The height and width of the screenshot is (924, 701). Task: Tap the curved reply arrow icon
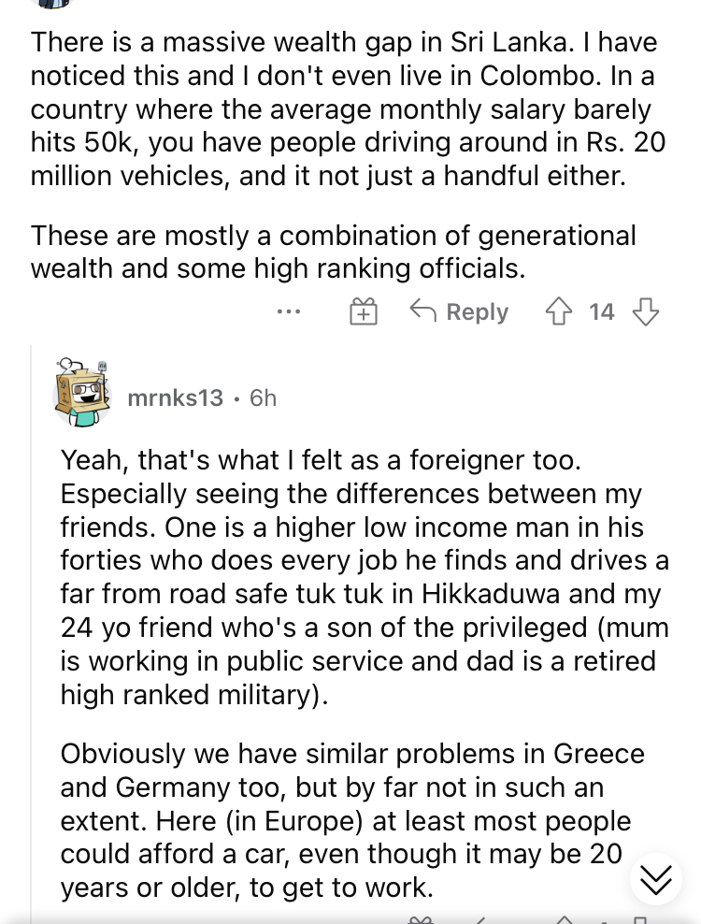(x=423, y=310)
